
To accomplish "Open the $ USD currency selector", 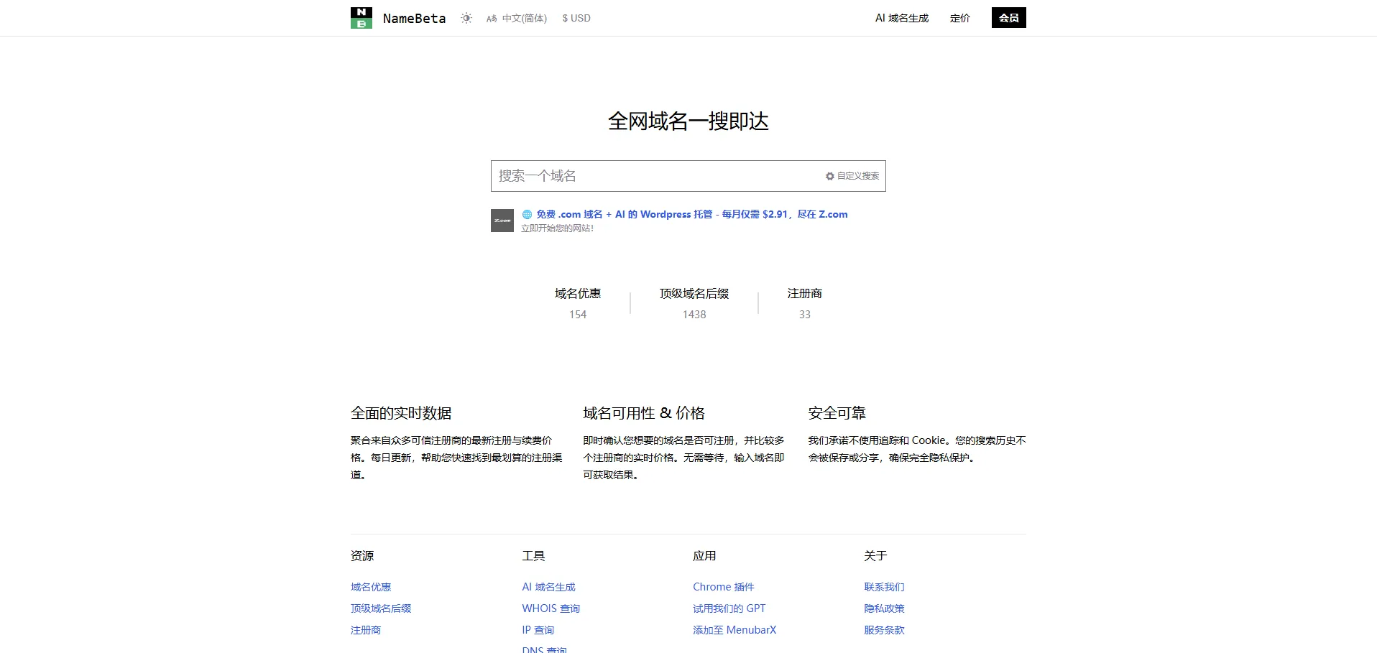I will [x=576, y=18].
